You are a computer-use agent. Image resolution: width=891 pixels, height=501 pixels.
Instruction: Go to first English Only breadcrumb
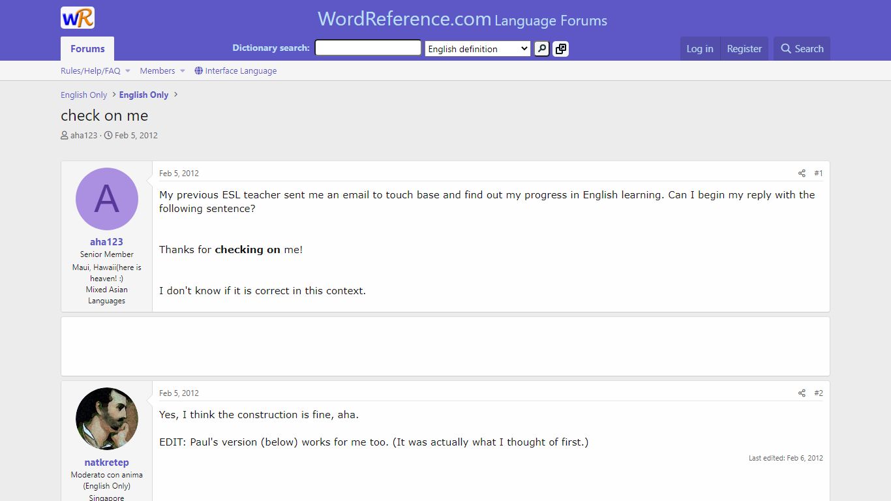click(x=83, y=95)
